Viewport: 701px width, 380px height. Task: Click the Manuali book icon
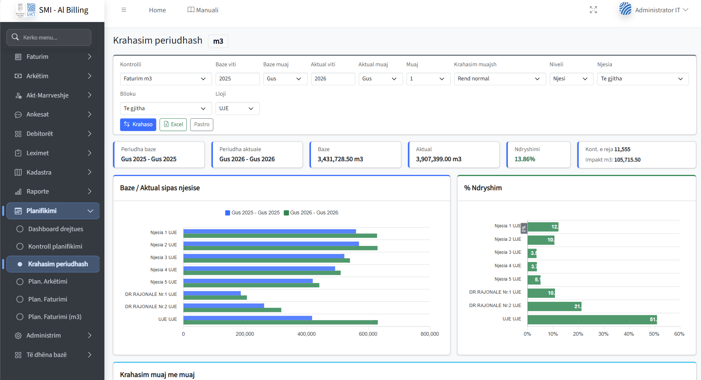[x=191, y=10]
